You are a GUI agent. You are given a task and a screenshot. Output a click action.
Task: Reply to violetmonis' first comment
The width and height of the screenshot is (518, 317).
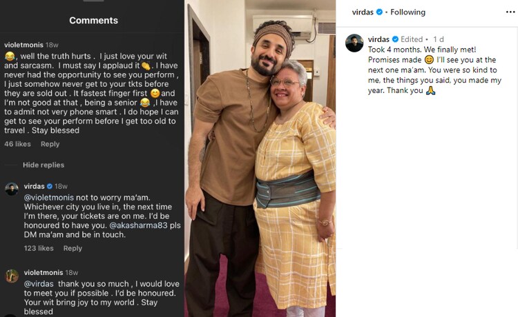[x=50, y=144]
